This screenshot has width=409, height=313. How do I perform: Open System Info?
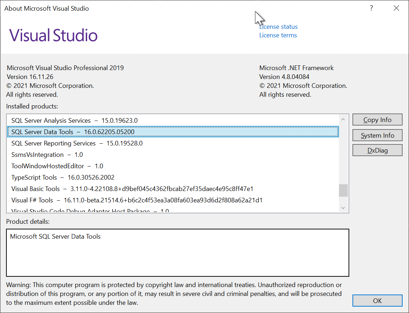click(377, 135)
